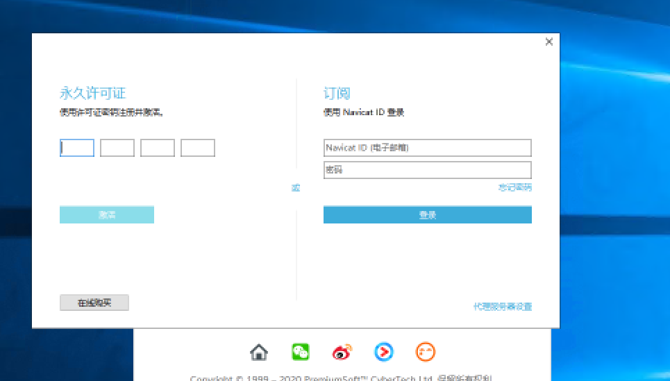670x381 pixels.
Task: Click the 使用 Navicat ID 登录 text
Action: [364, 112]
